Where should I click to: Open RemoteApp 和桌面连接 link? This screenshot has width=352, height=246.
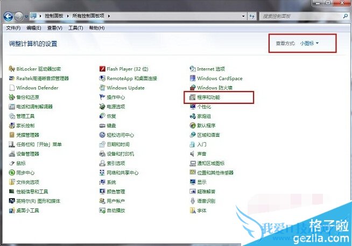(x=132, y=79)
